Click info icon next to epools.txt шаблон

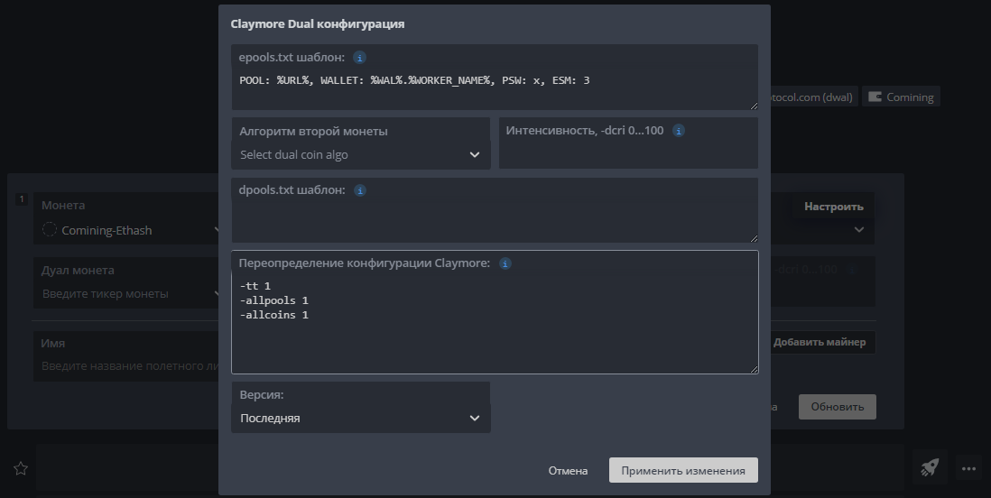(x=359, y=58)
